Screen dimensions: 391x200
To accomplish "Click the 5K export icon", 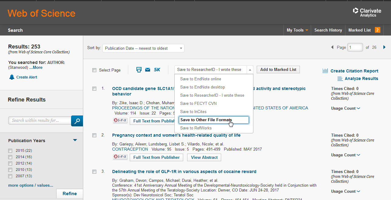I will pos(157,70).
